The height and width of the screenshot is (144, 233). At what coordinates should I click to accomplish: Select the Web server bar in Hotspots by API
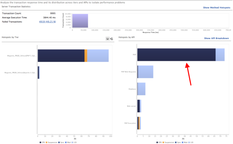click(x=139, y=106)
